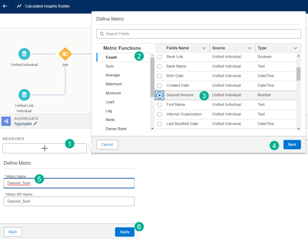Select the Deposit Amount radio button
The image size is (308, 239).
(159, 95)
